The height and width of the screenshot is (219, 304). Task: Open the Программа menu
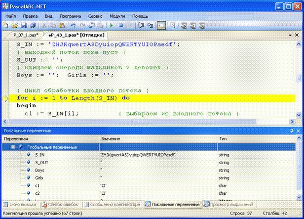tap(70, 16)
